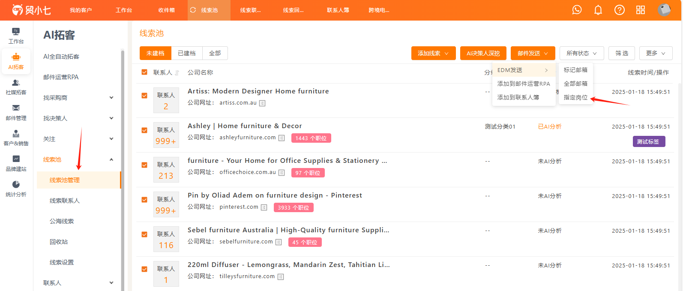The image size is (683, 291).
Task: Uncheck the officechoice.com.au row checkbox
Action: click(x=144, y=165)
